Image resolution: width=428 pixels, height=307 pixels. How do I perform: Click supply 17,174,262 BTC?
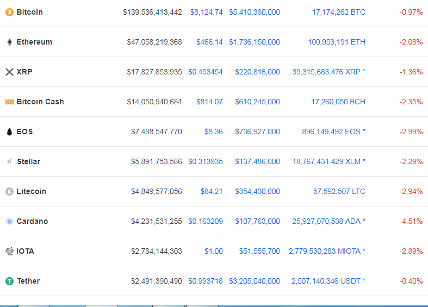338,12
